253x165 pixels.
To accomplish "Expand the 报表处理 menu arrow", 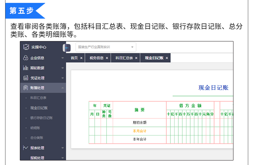I will coord(62,148).
